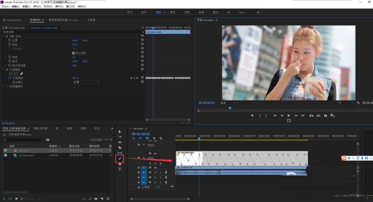This screenshot has height=202, width=373.
Task: Select the Pen tool in the tools panel
Action: click(120, 158)
